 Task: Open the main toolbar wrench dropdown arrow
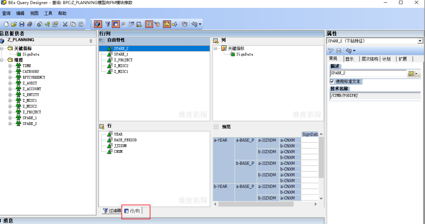(x=200, y=24)
